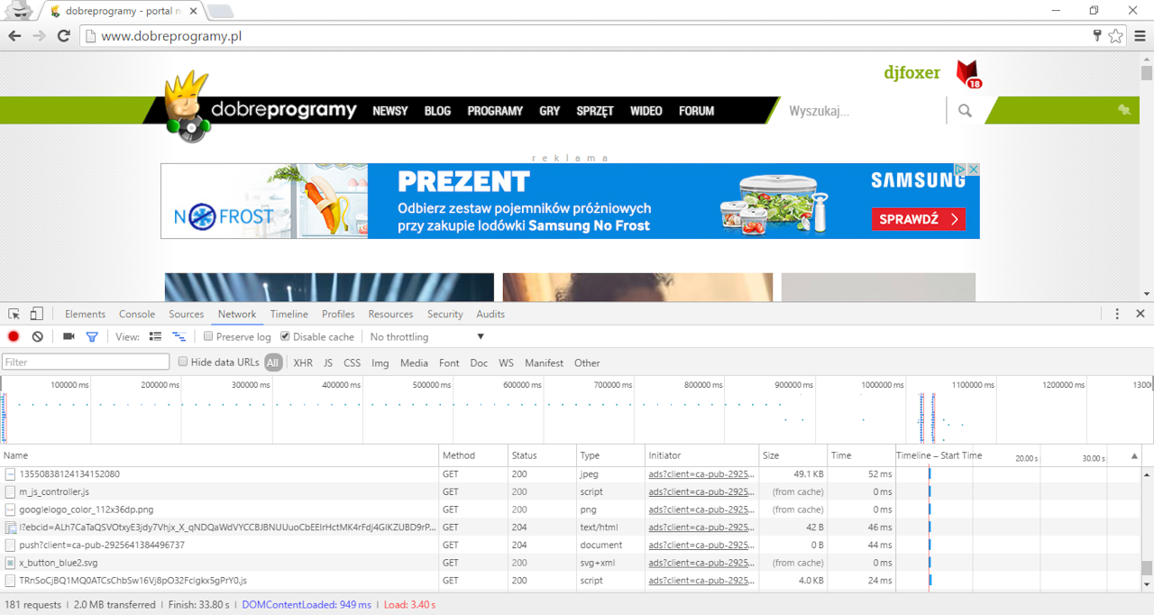Viewport: 1154px width, 615px height.
Task: Switch to the Timeline tab
Action: (x=289, y=314)
